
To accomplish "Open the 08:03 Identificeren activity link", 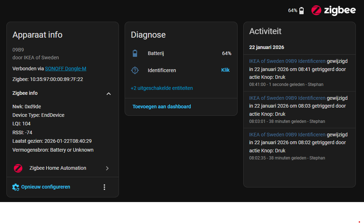I will 287,98.
